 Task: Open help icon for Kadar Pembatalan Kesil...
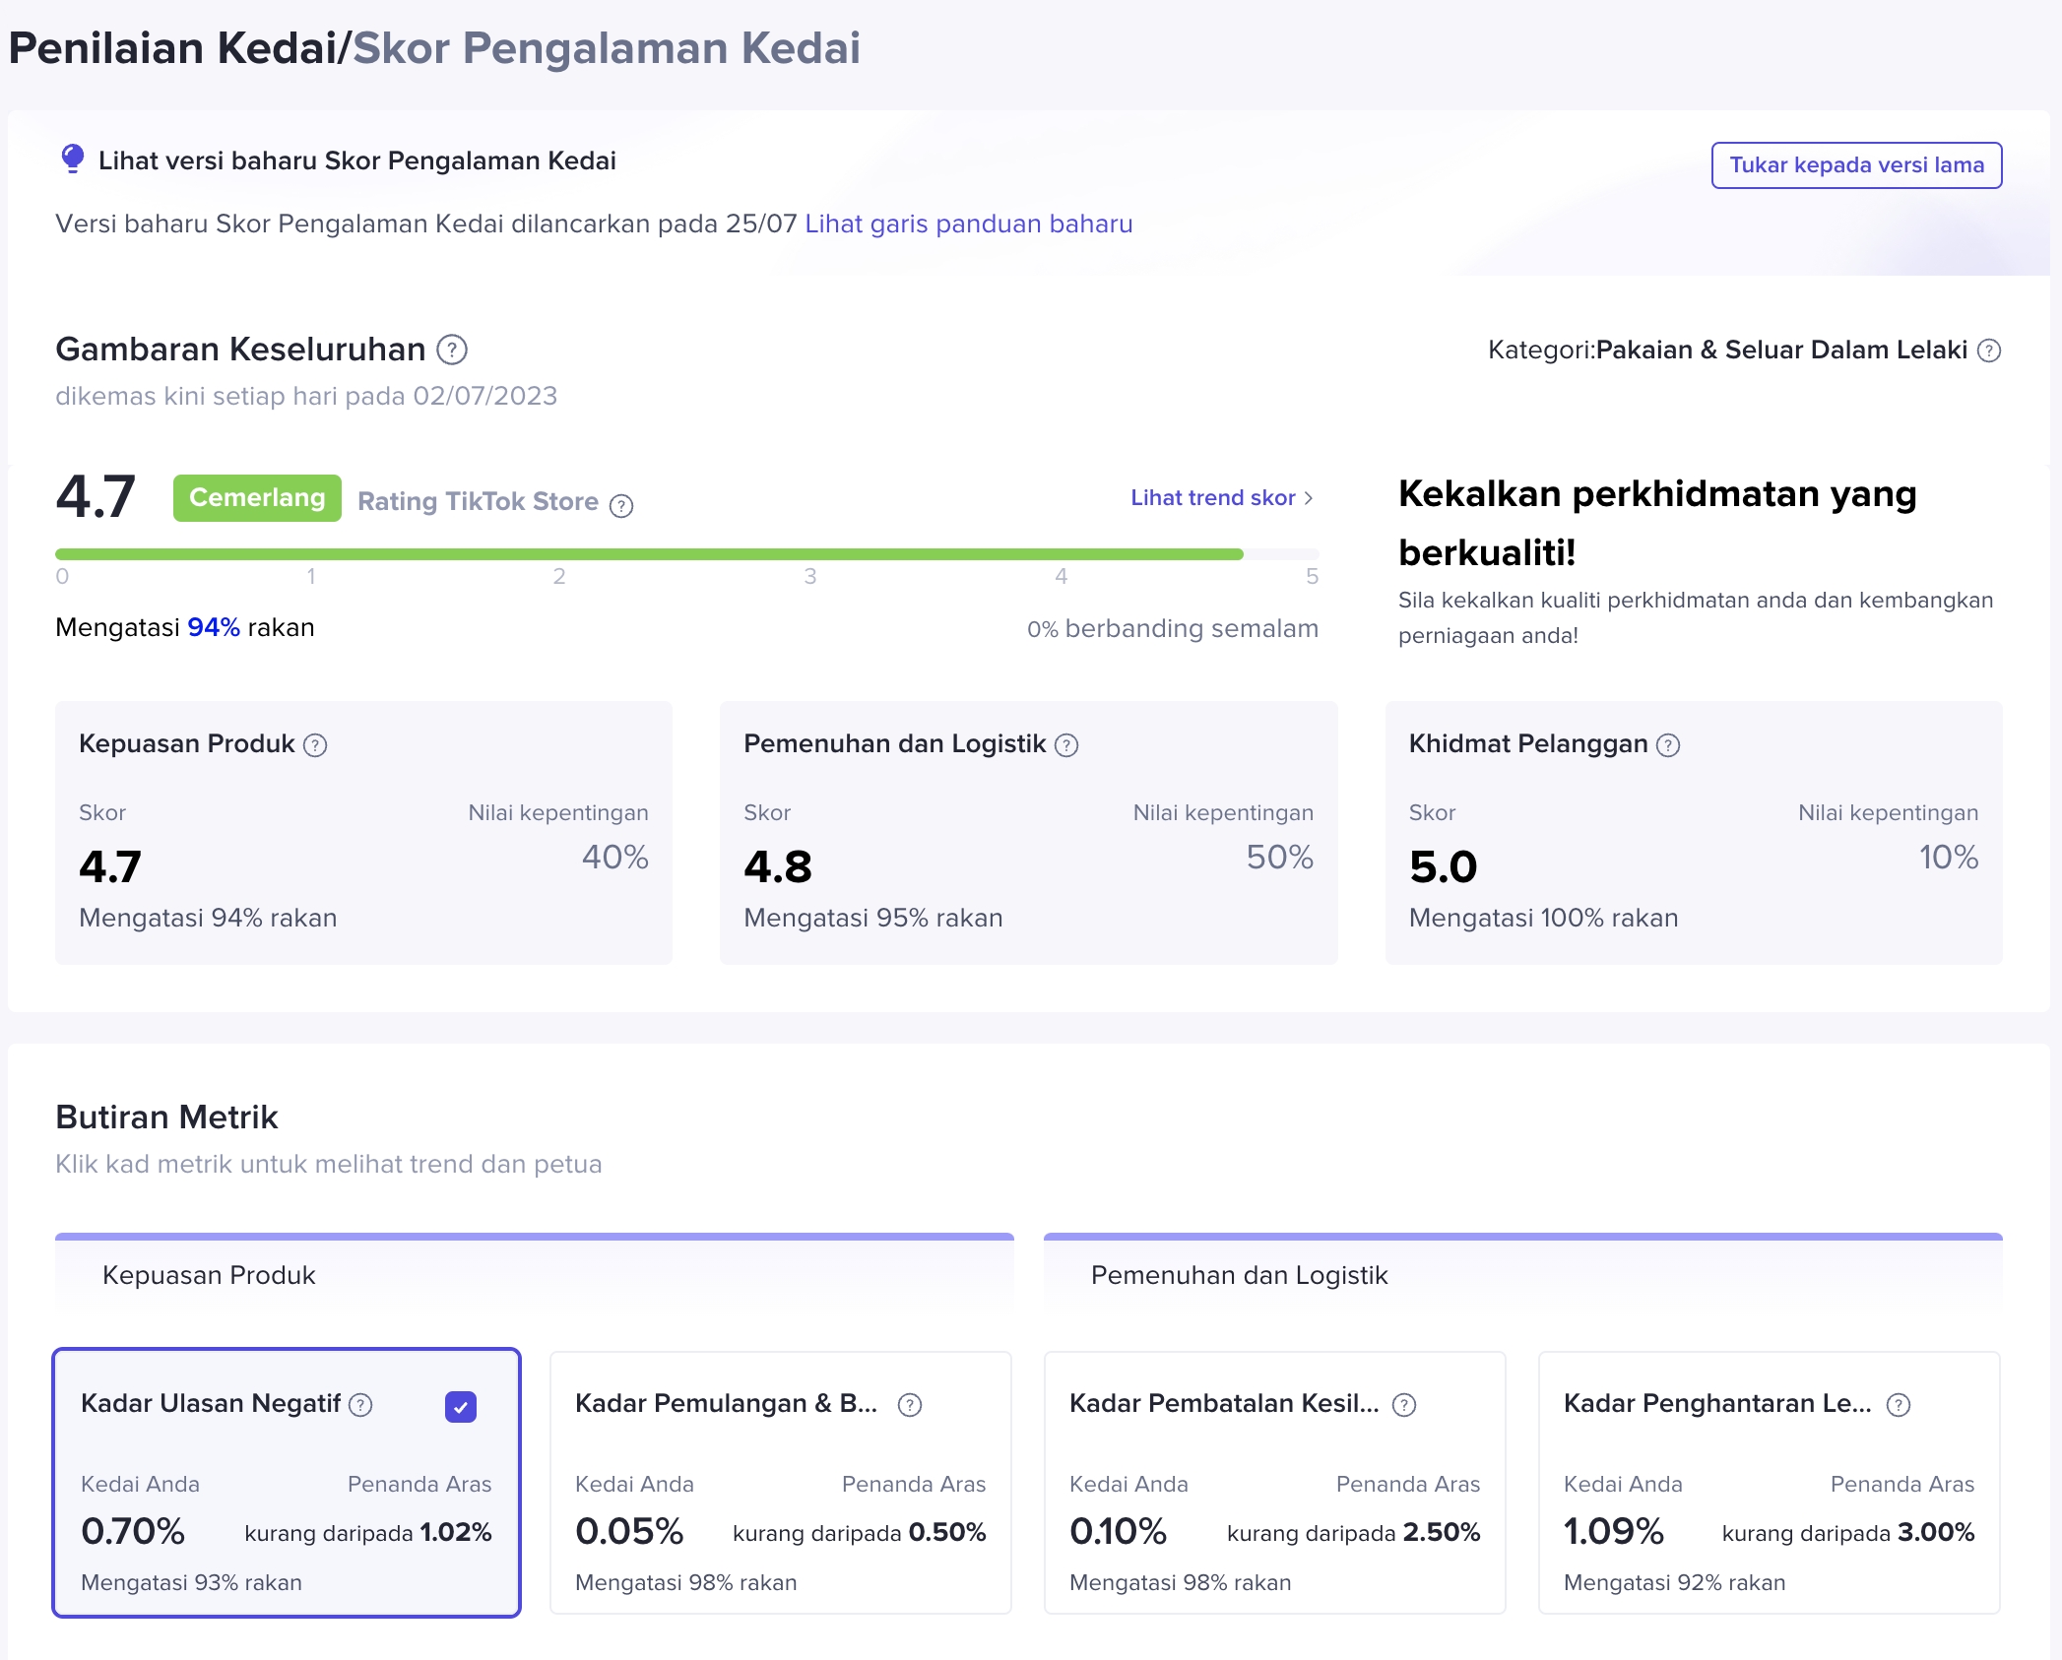pos(1404,1405)
